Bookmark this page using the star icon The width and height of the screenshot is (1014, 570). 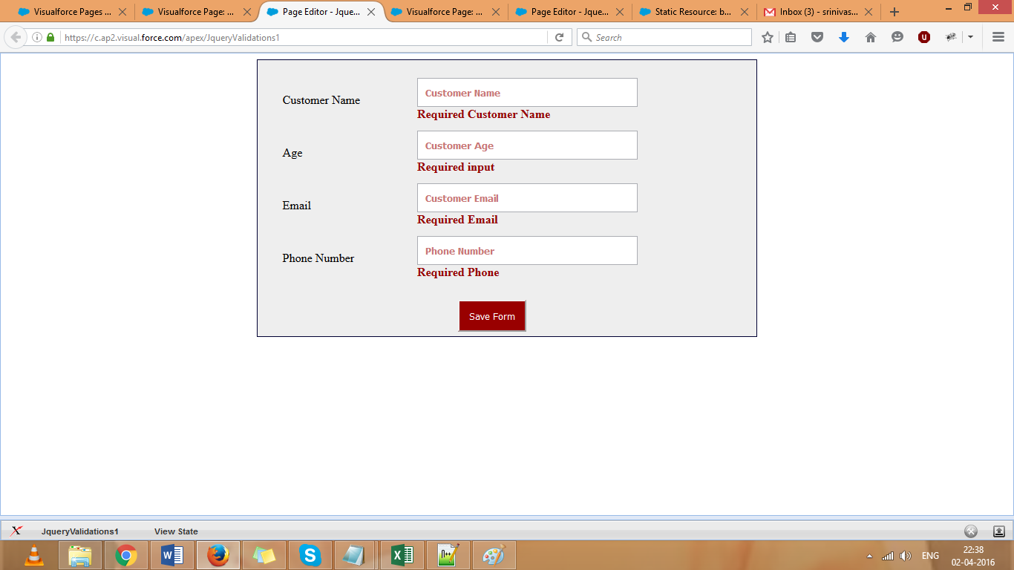767,36
